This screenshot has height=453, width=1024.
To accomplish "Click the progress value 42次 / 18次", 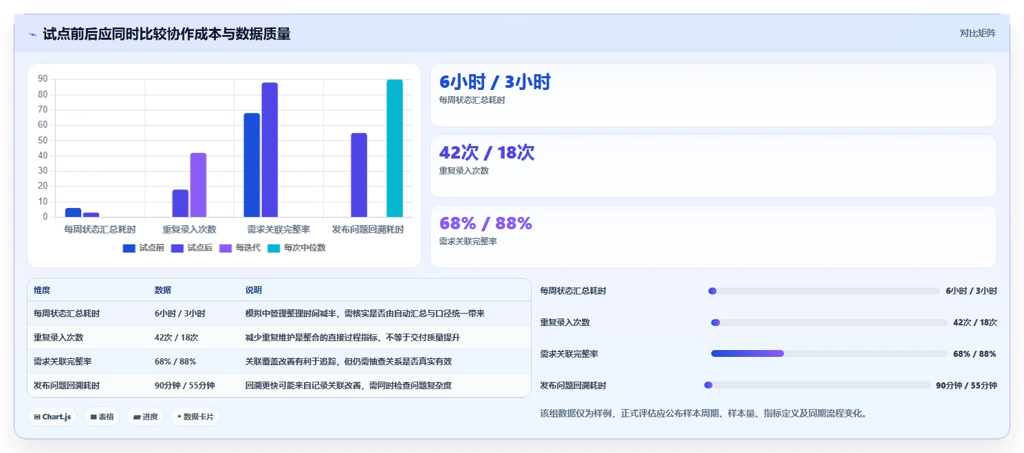I will 975,323.
